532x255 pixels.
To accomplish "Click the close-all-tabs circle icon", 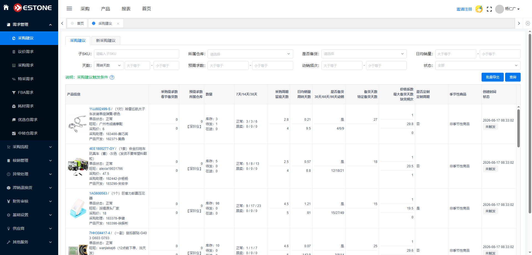I will coord(528,24).
